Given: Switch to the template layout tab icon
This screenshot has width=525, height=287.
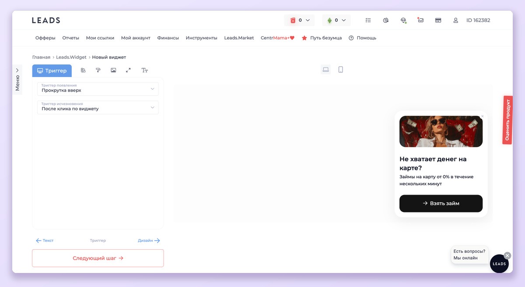Looking at the screenshot, I should pyautogui.click(x=83, y=71).
